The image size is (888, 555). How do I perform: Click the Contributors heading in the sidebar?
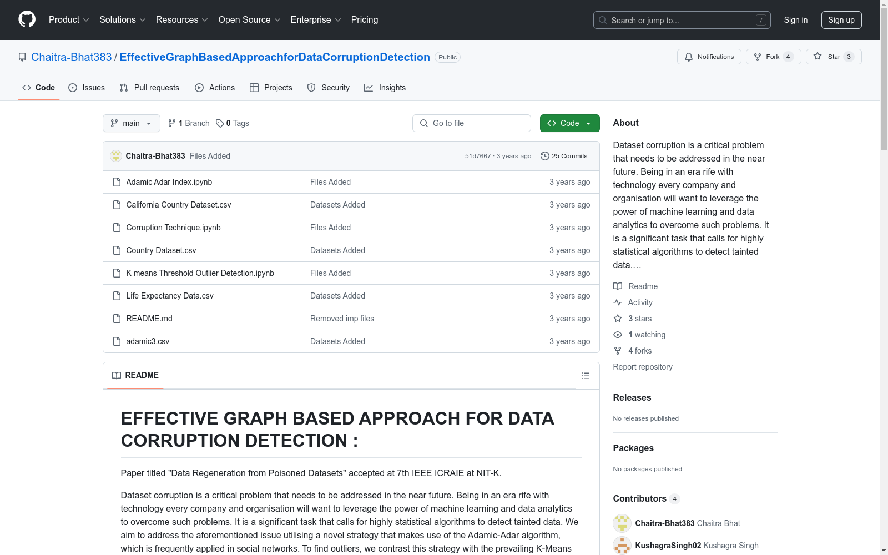(x=640, y=498)
